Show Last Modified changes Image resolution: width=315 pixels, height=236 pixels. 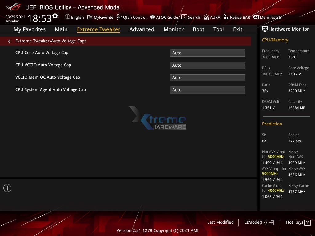(x=220, y=222)
